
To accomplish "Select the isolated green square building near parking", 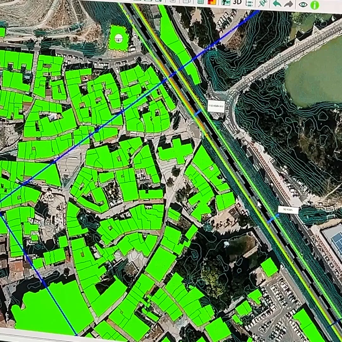I will coord(269,267).
